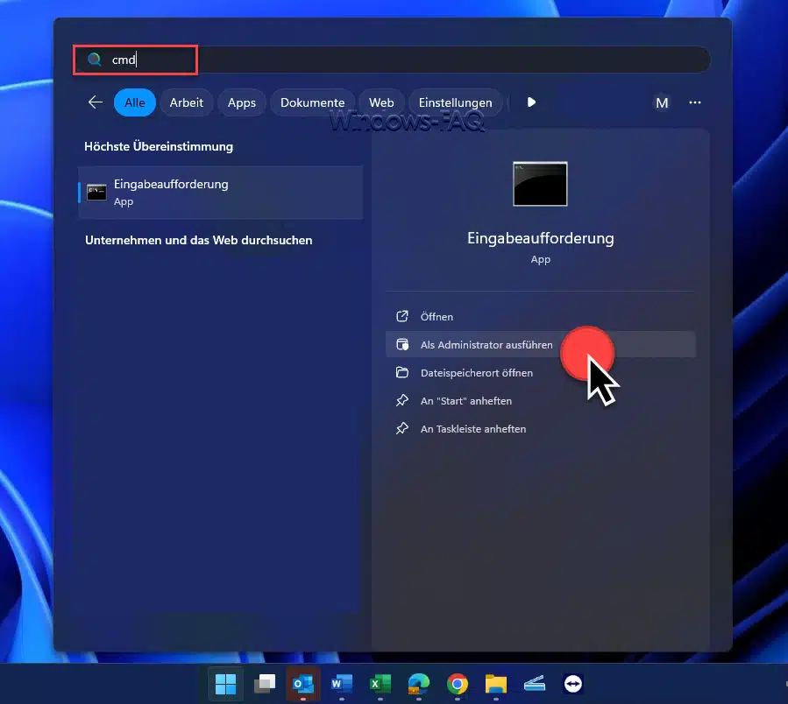This screenshot has height=704, width=788.
Task: Click the Eingabeaufforderung title in details pane
Action: coord(541,238)
